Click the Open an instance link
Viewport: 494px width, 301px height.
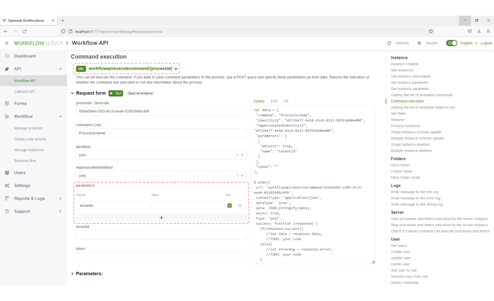click(140, 93)
